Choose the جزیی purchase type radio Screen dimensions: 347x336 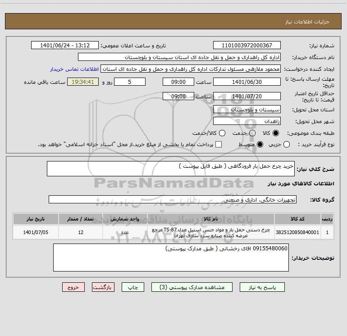click(287, 145)
